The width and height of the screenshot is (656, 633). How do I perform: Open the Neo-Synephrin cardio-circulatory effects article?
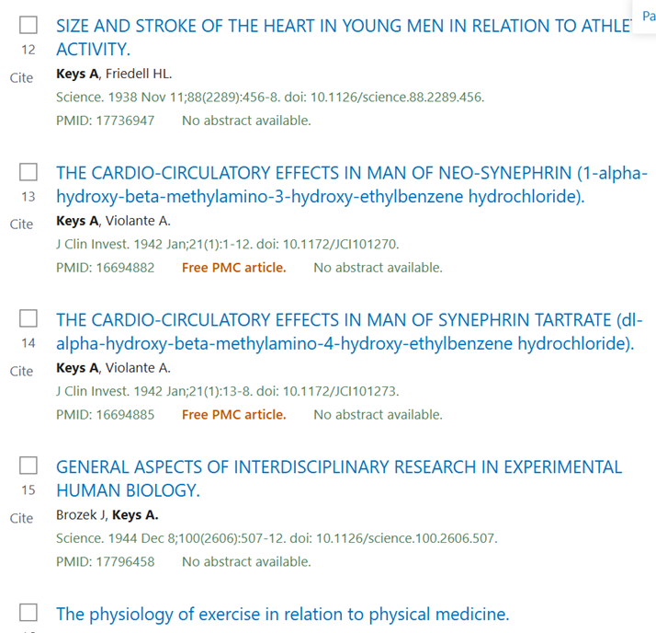(x=352, y=185)
